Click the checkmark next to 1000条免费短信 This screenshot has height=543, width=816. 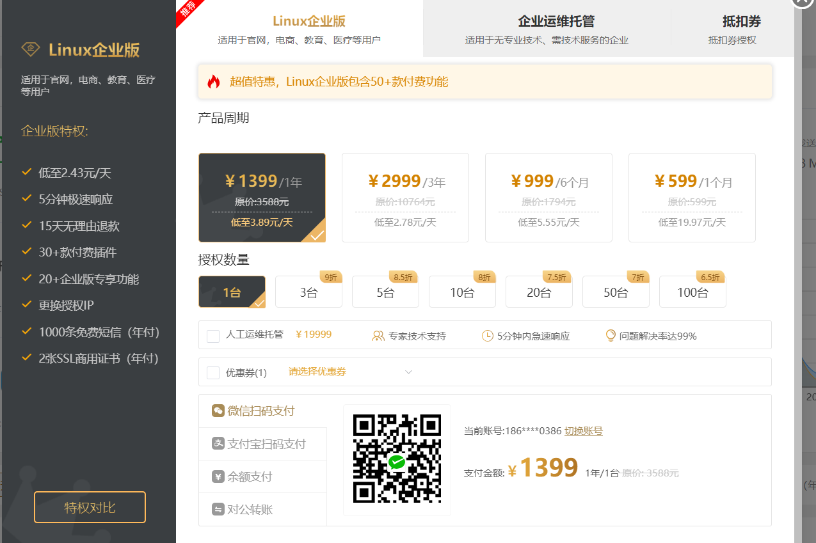coord(27,331)
